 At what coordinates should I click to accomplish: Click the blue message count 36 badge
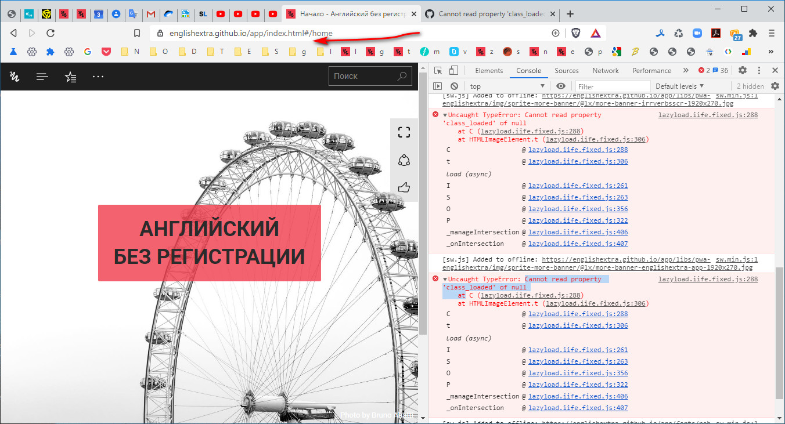click(x=721, y=71)
